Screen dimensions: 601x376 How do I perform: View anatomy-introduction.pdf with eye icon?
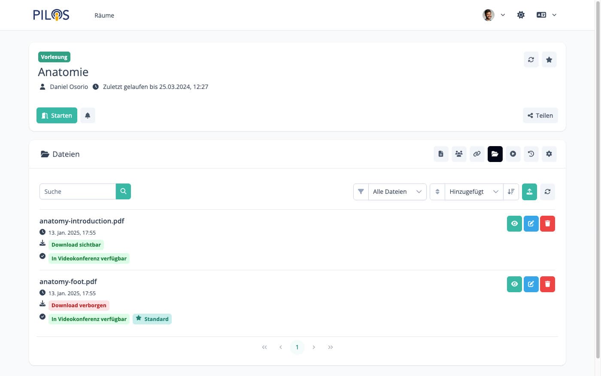coord(514,223)
